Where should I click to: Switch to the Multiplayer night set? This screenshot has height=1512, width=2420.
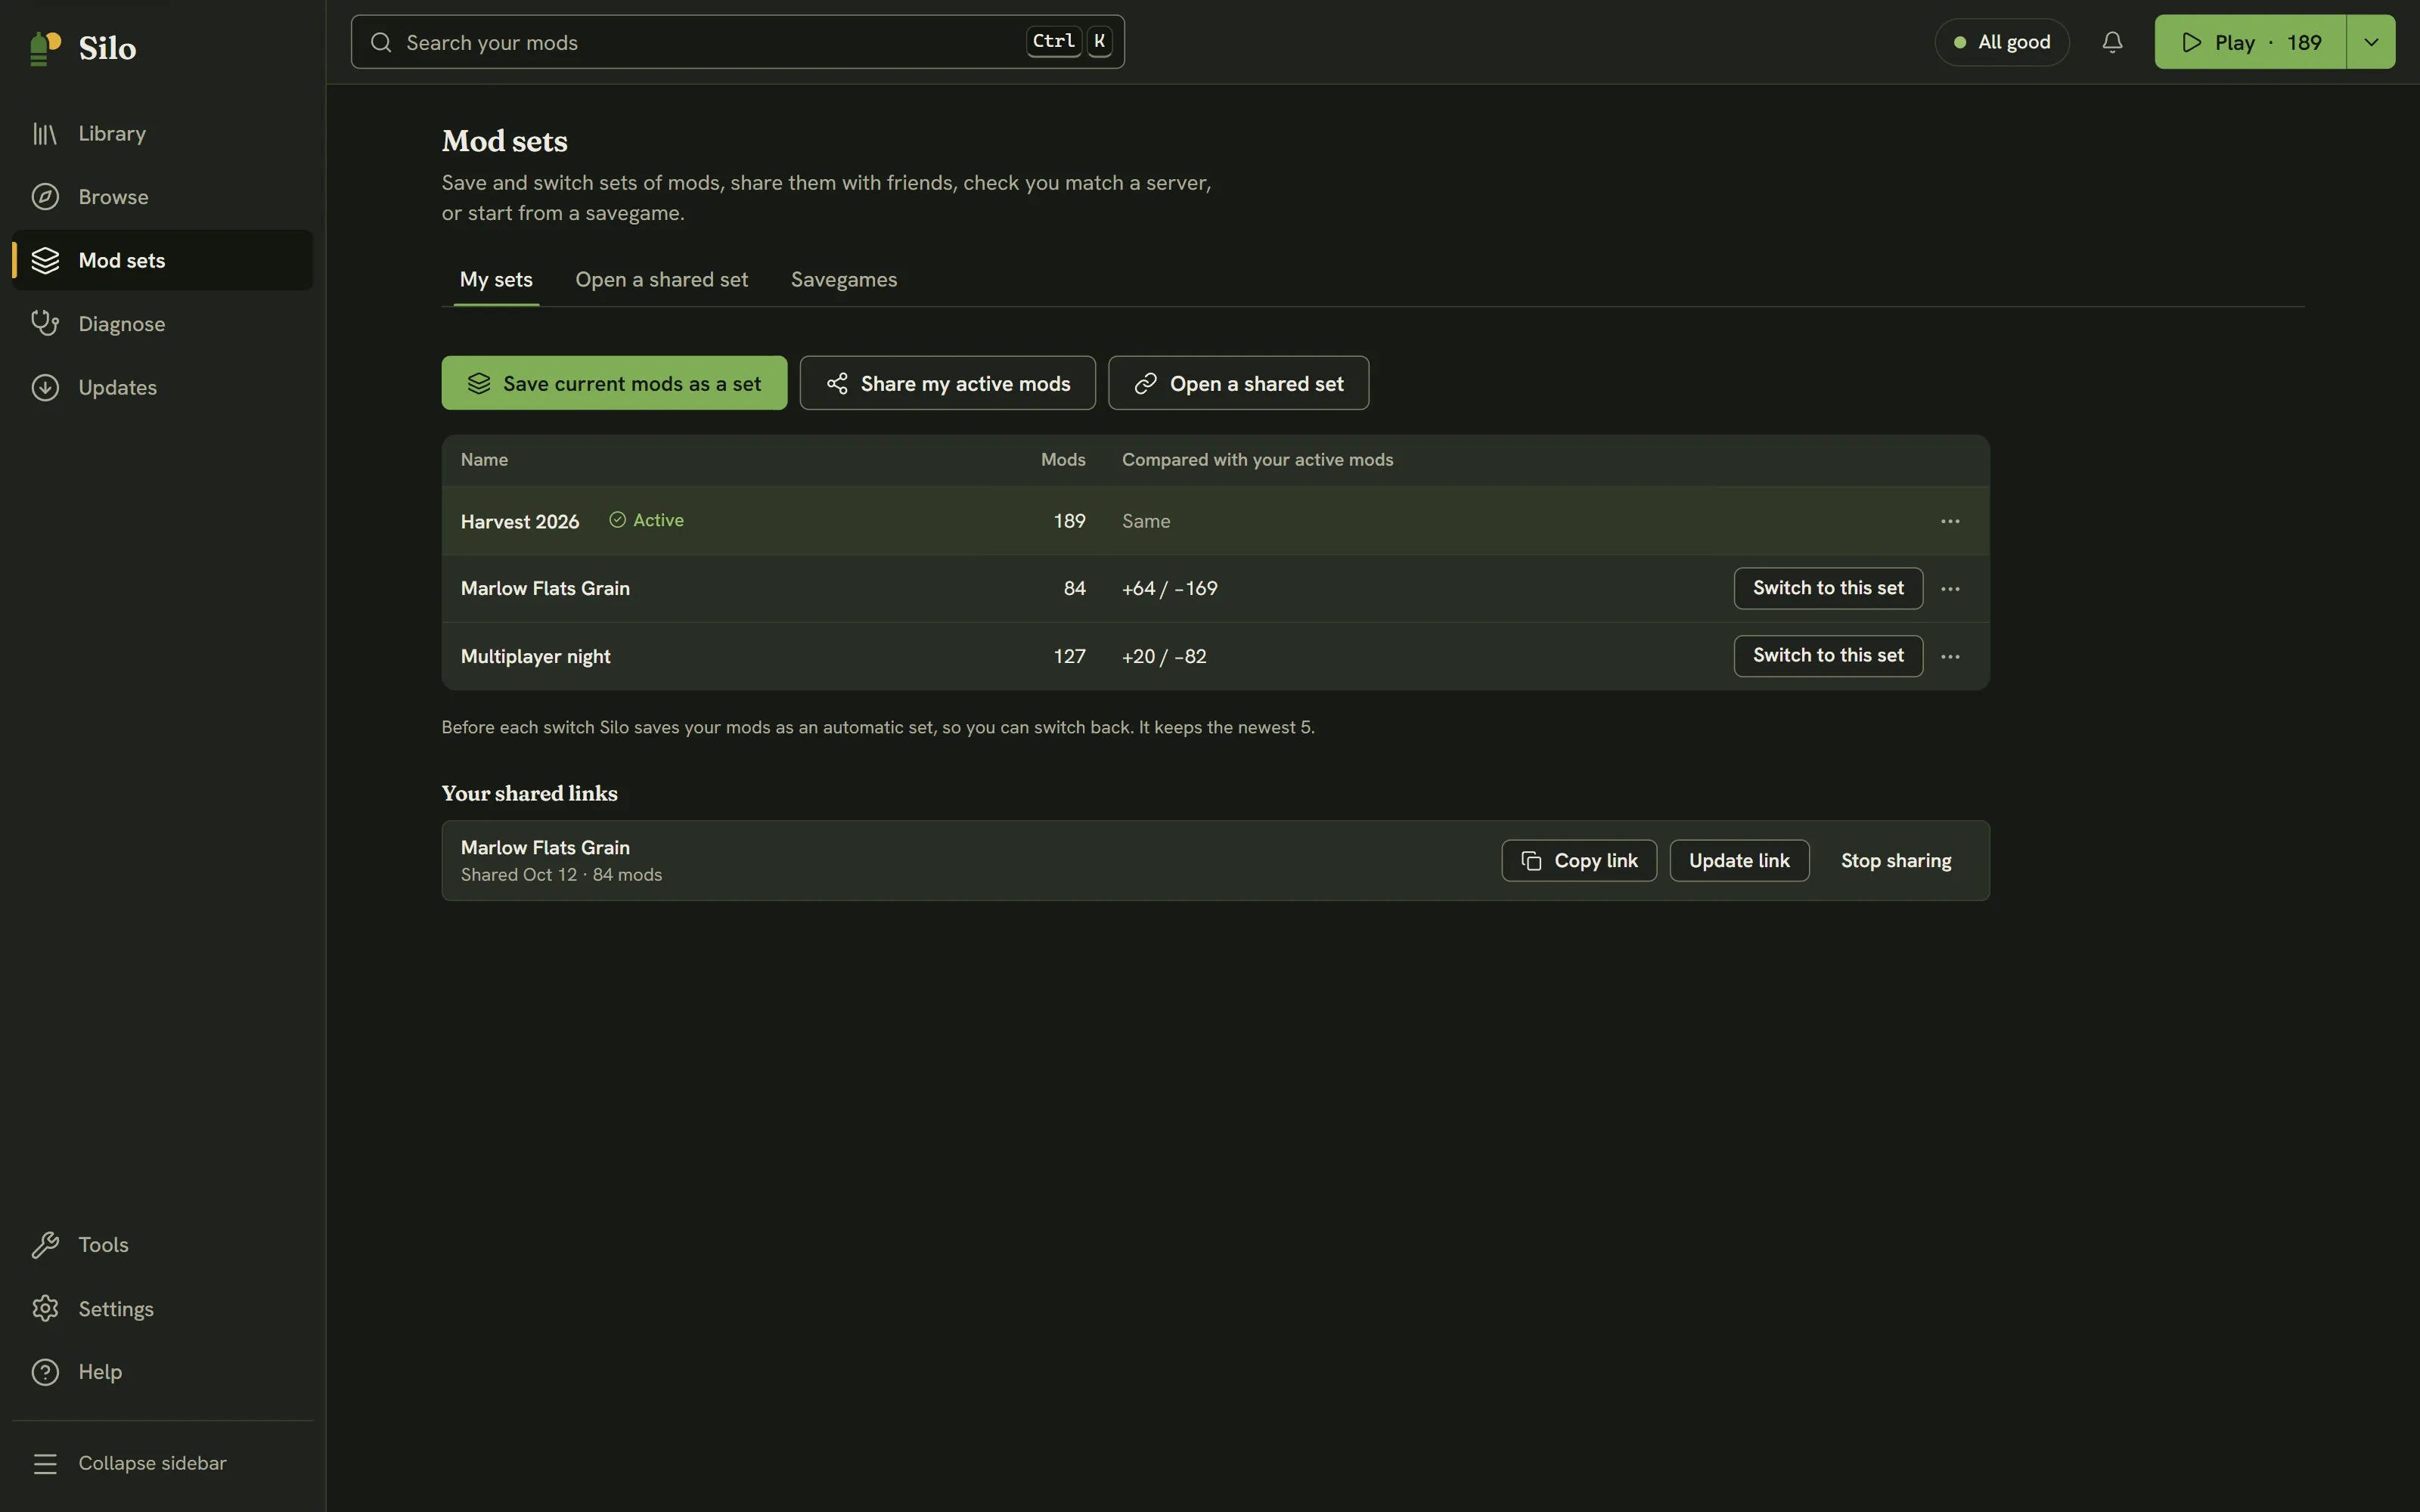click(x=1828, y=656)
